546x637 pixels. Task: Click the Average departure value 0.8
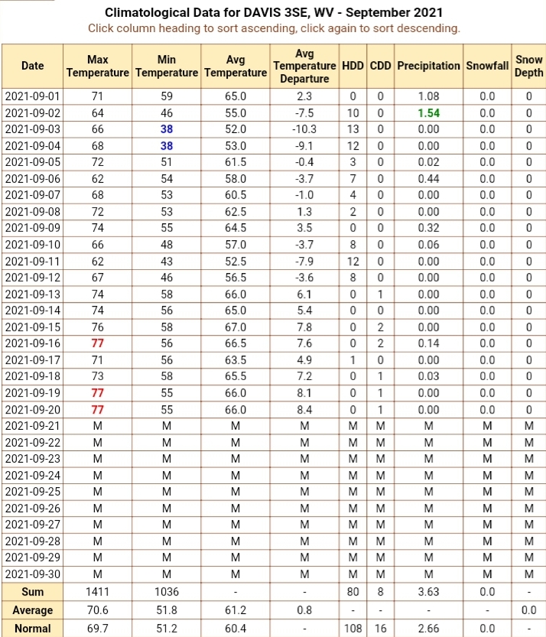tap(304, 610)
